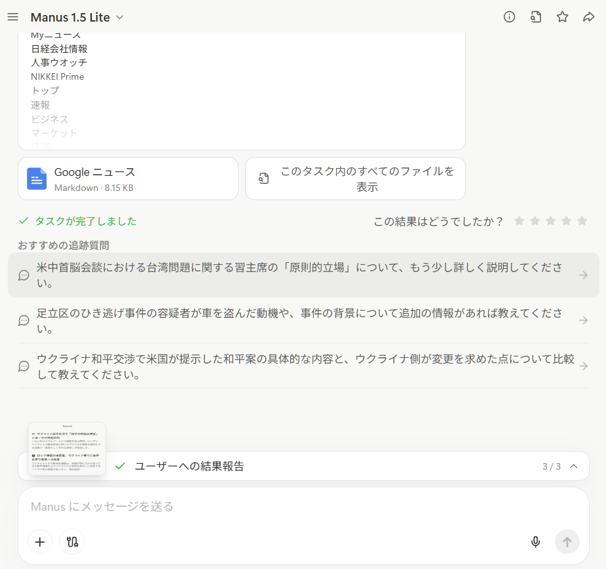Open the connectors tool icon

pyautogui.click(x=72, y=542)
